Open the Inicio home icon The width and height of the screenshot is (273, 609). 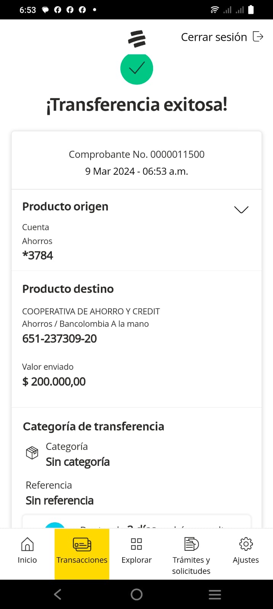27,544
